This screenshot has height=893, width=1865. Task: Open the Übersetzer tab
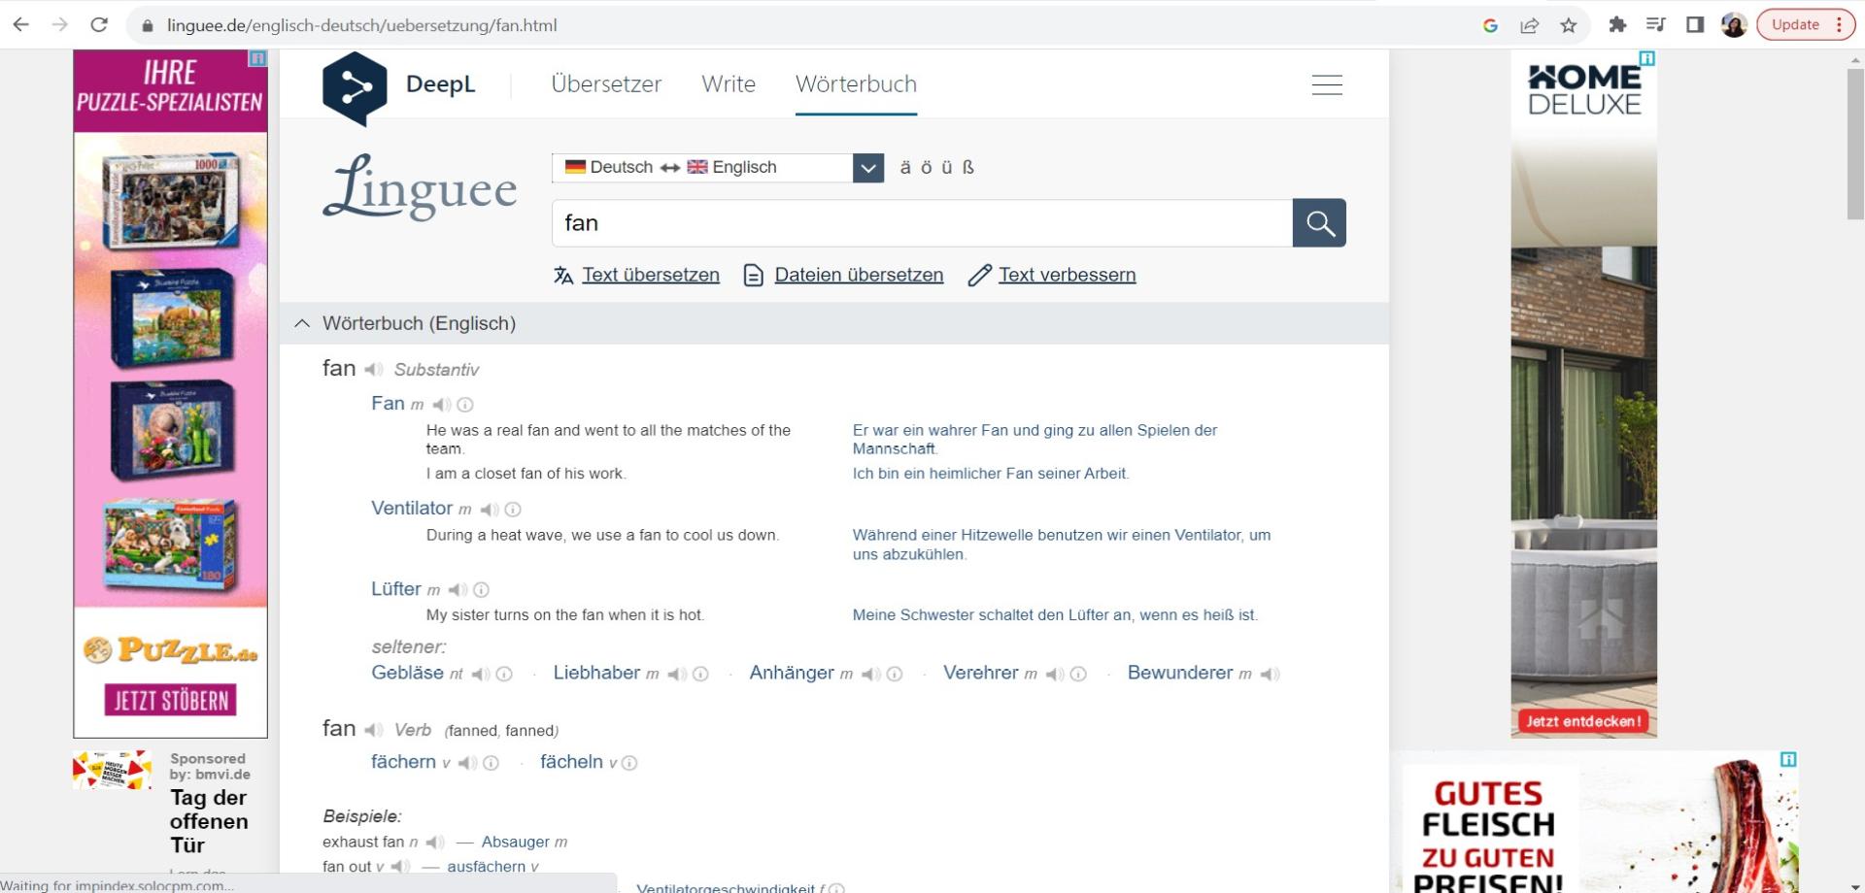pos(606,84)
